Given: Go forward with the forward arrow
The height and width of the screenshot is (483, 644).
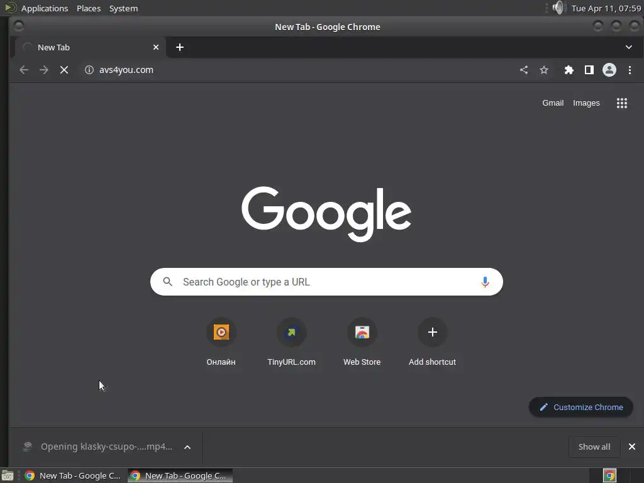Looking at the screenshot, I should pos(44,70).
